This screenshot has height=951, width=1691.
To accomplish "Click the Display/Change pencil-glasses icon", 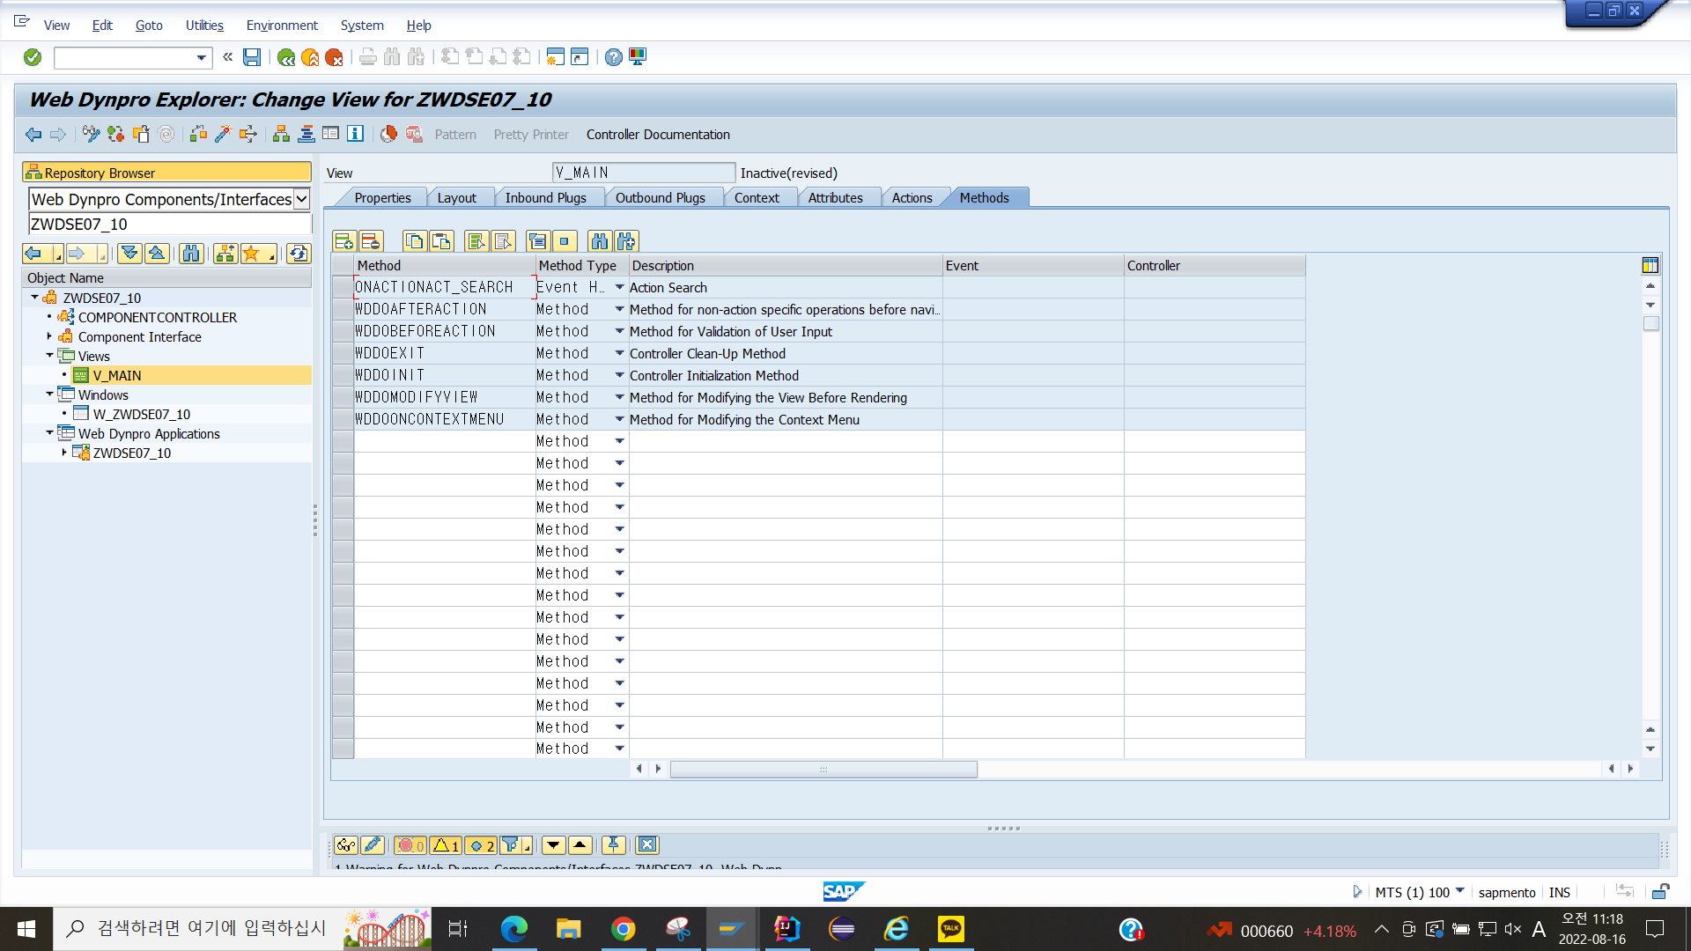I will [x=91, y=134].
